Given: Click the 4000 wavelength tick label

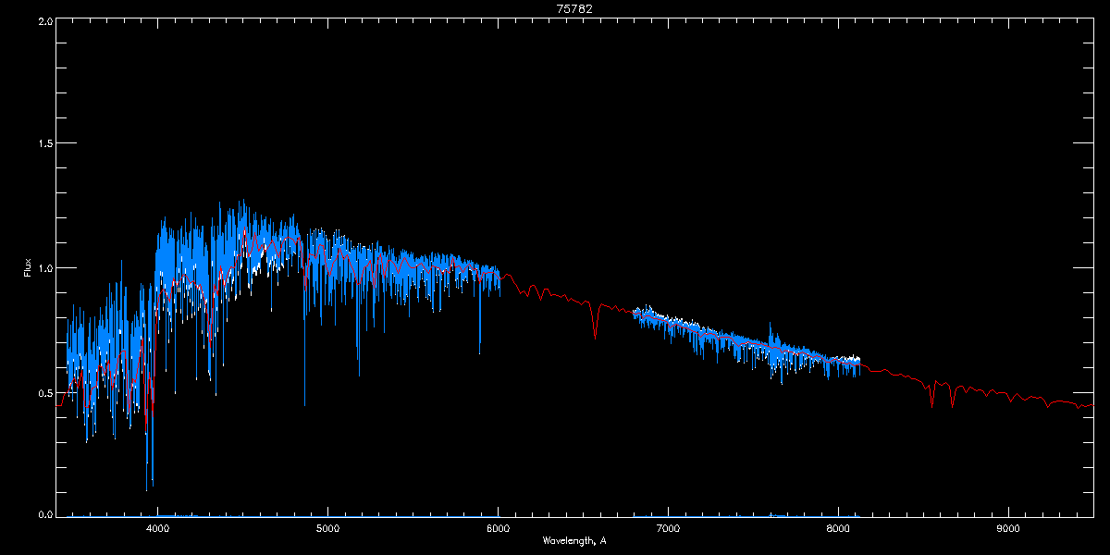Looking at the screenshot, I should [x=158, y=529].
